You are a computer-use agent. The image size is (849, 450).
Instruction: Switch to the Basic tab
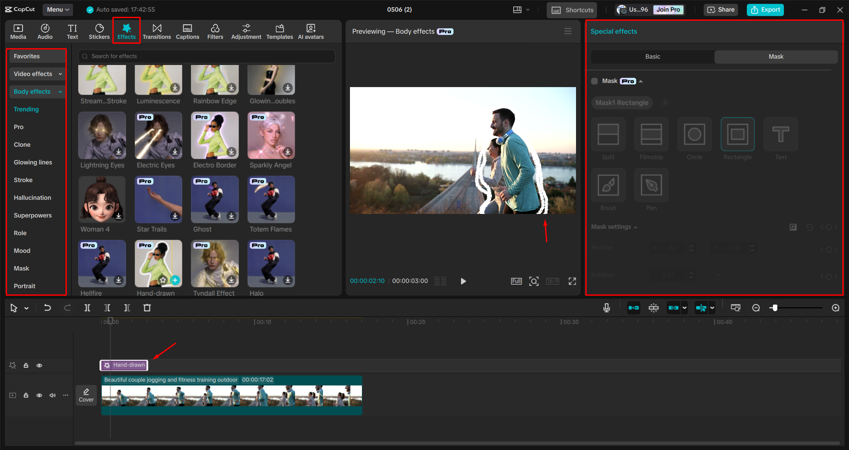click(652, 57)
